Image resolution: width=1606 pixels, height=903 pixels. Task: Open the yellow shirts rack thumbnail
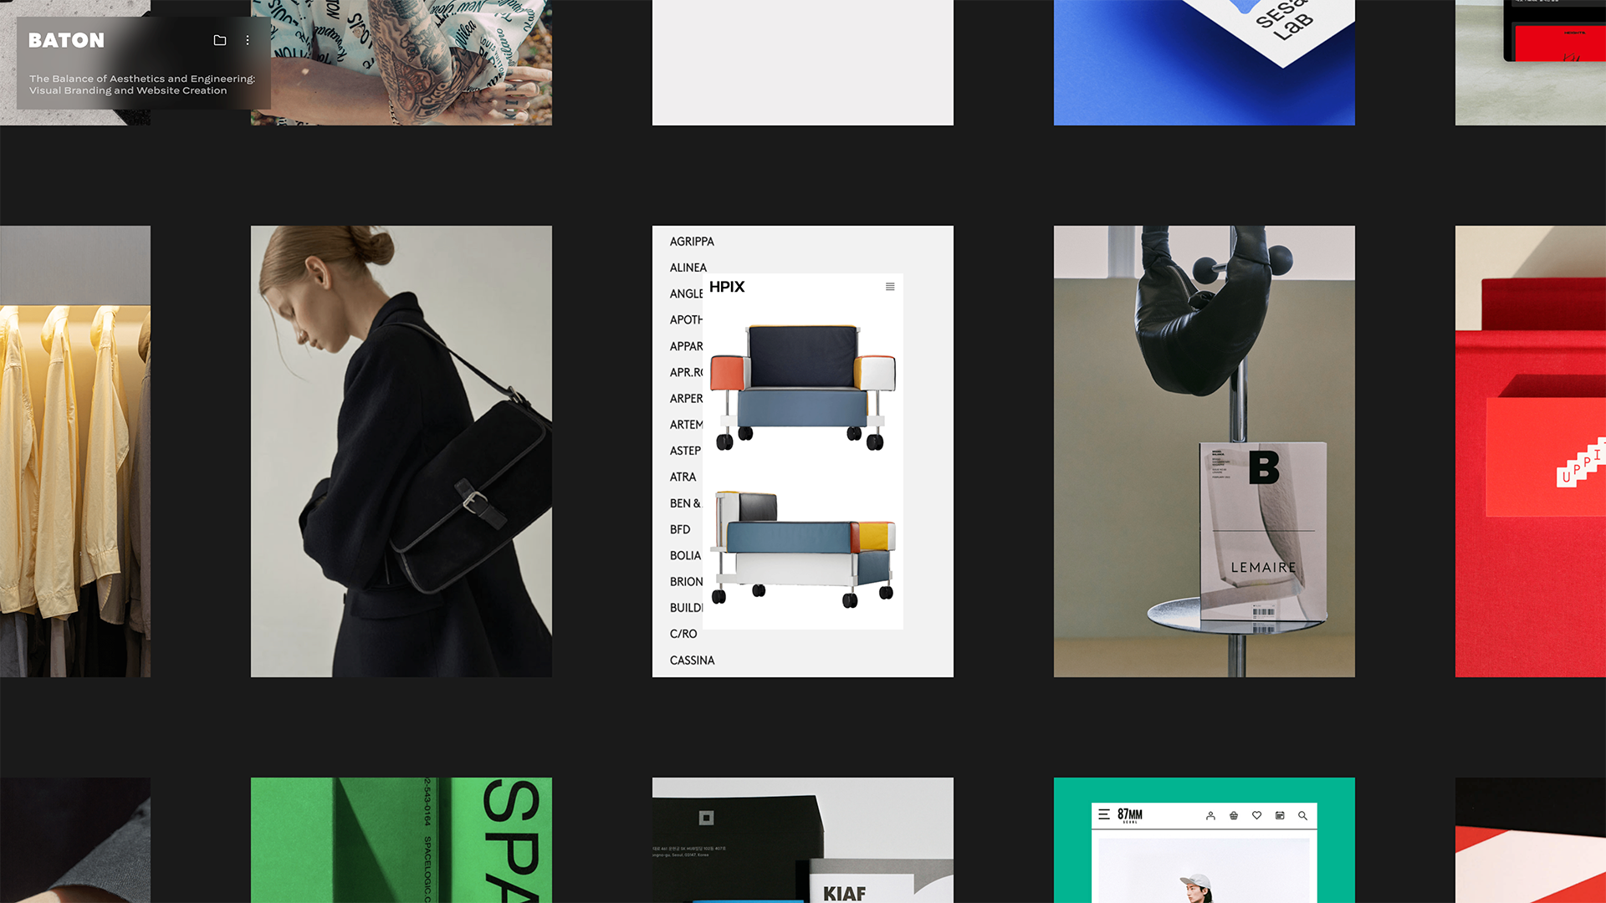[75, 451]
